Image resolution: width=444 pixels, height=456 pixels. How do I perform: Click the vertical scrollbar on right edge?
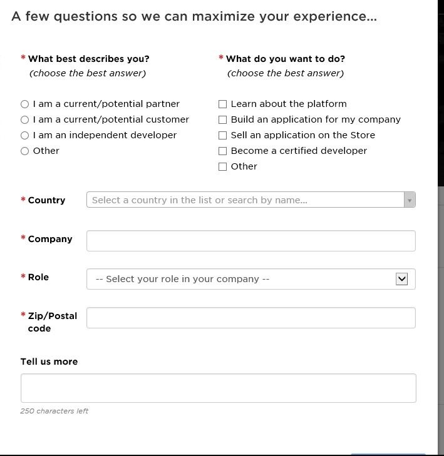(x=441, y=320)
